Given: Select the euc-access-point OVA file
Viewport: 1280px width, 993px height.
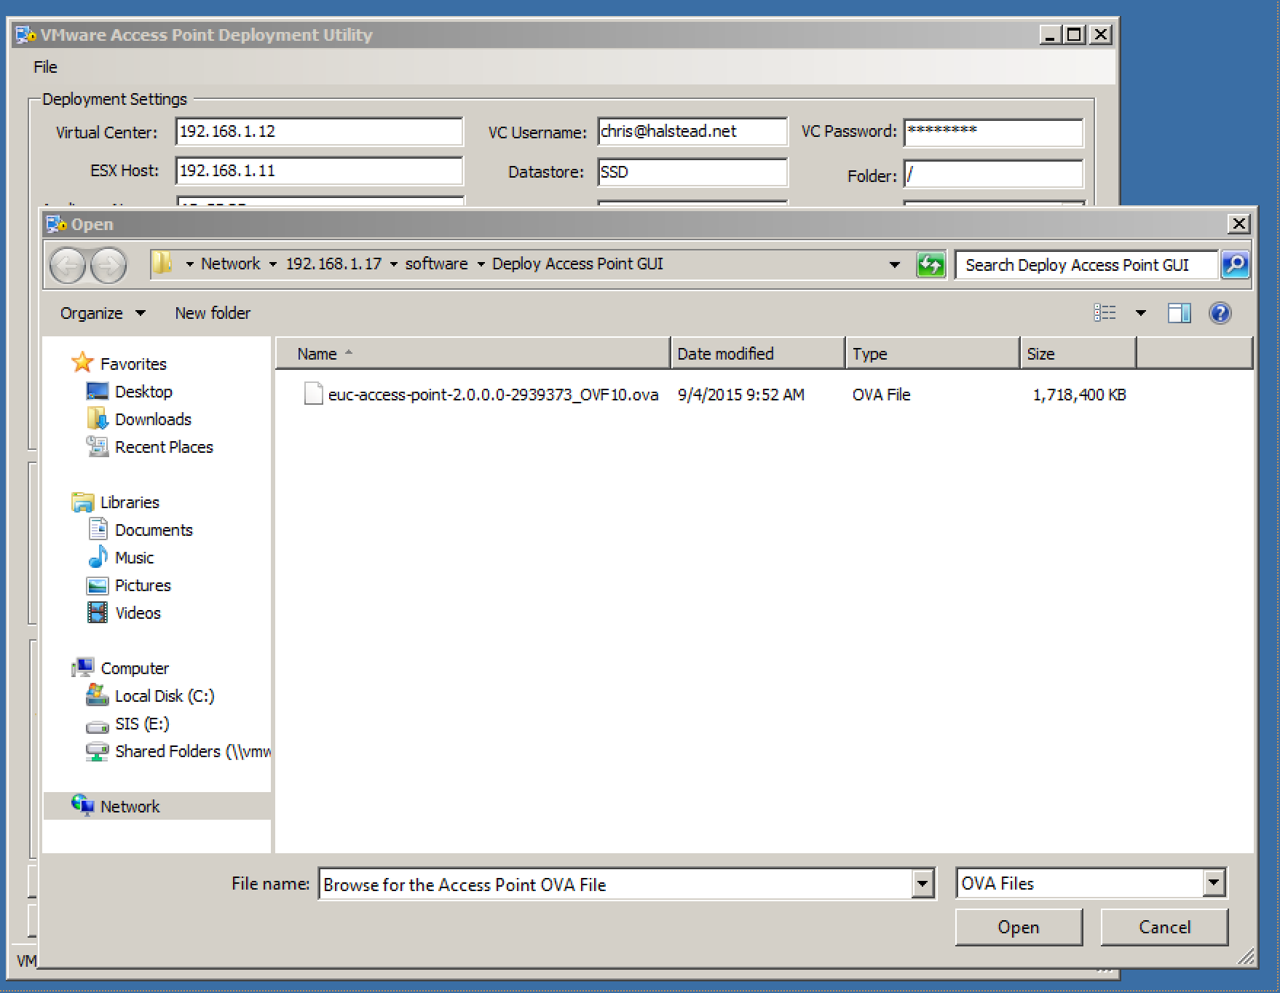Looking at the screenshot, I should [x=492, y=395].
